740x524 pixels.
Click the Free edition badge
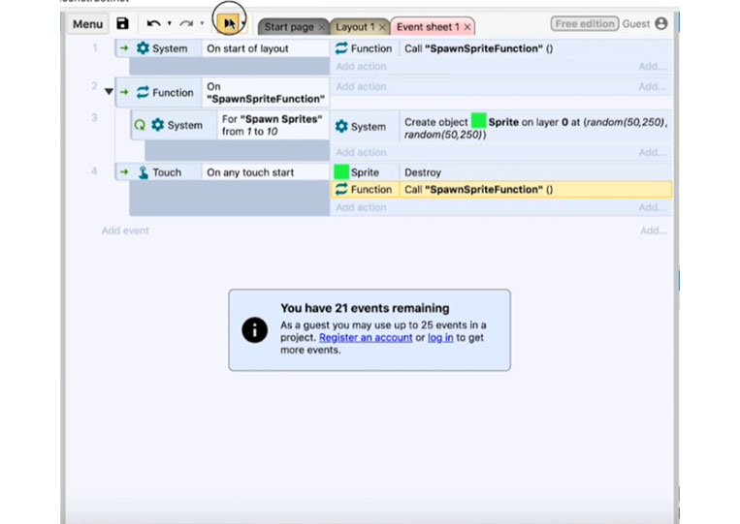585,23
